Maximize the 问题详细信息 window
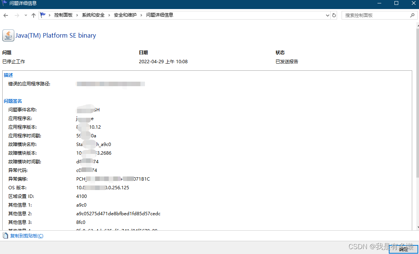 click(x=396, y=3)
